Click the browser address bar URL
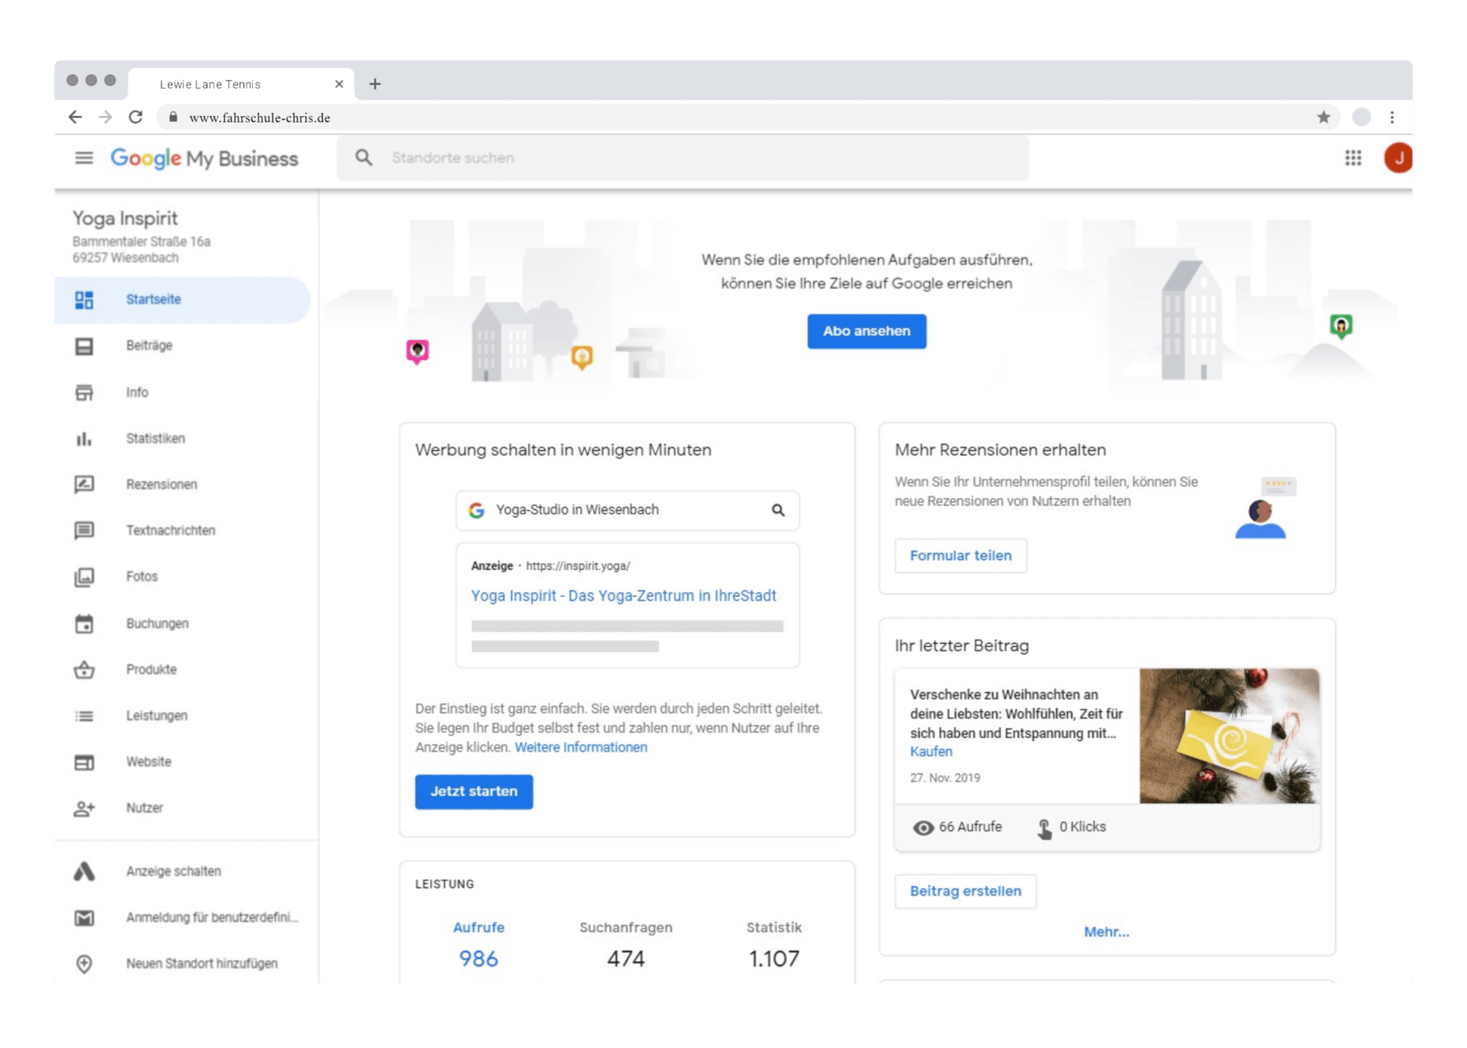This screenshot has height=1048, width=1467. (x=260, y=117)
